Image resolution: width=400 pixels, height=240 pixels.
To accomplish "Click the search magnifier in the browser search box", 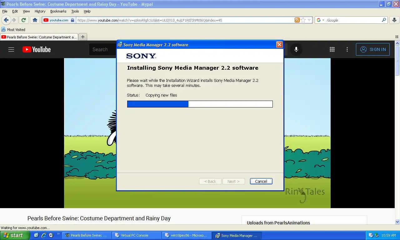I will tap(384, 20).
